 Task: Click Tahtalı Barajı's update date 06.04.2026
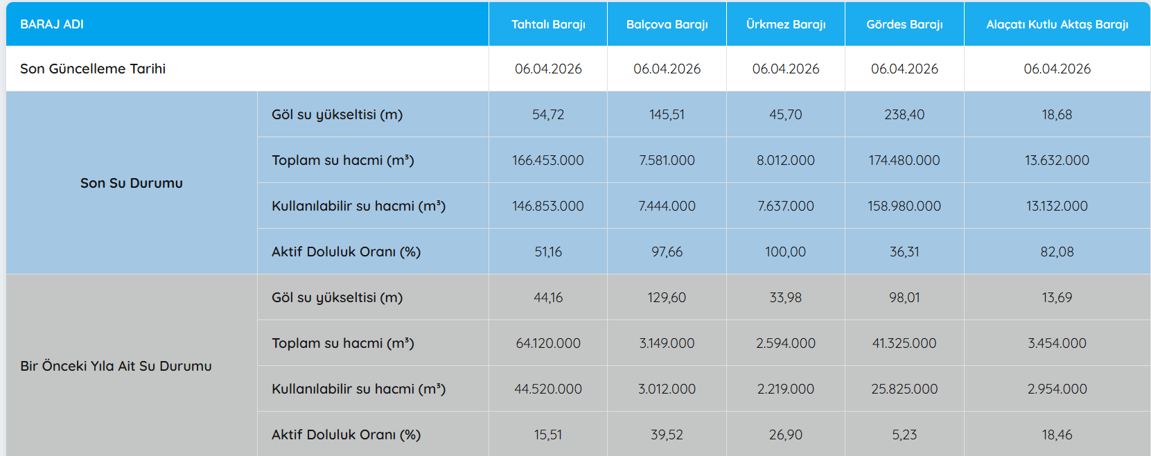click(x=548, y=69)
